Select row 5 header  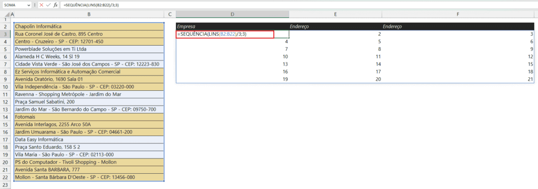pos(5,49)
